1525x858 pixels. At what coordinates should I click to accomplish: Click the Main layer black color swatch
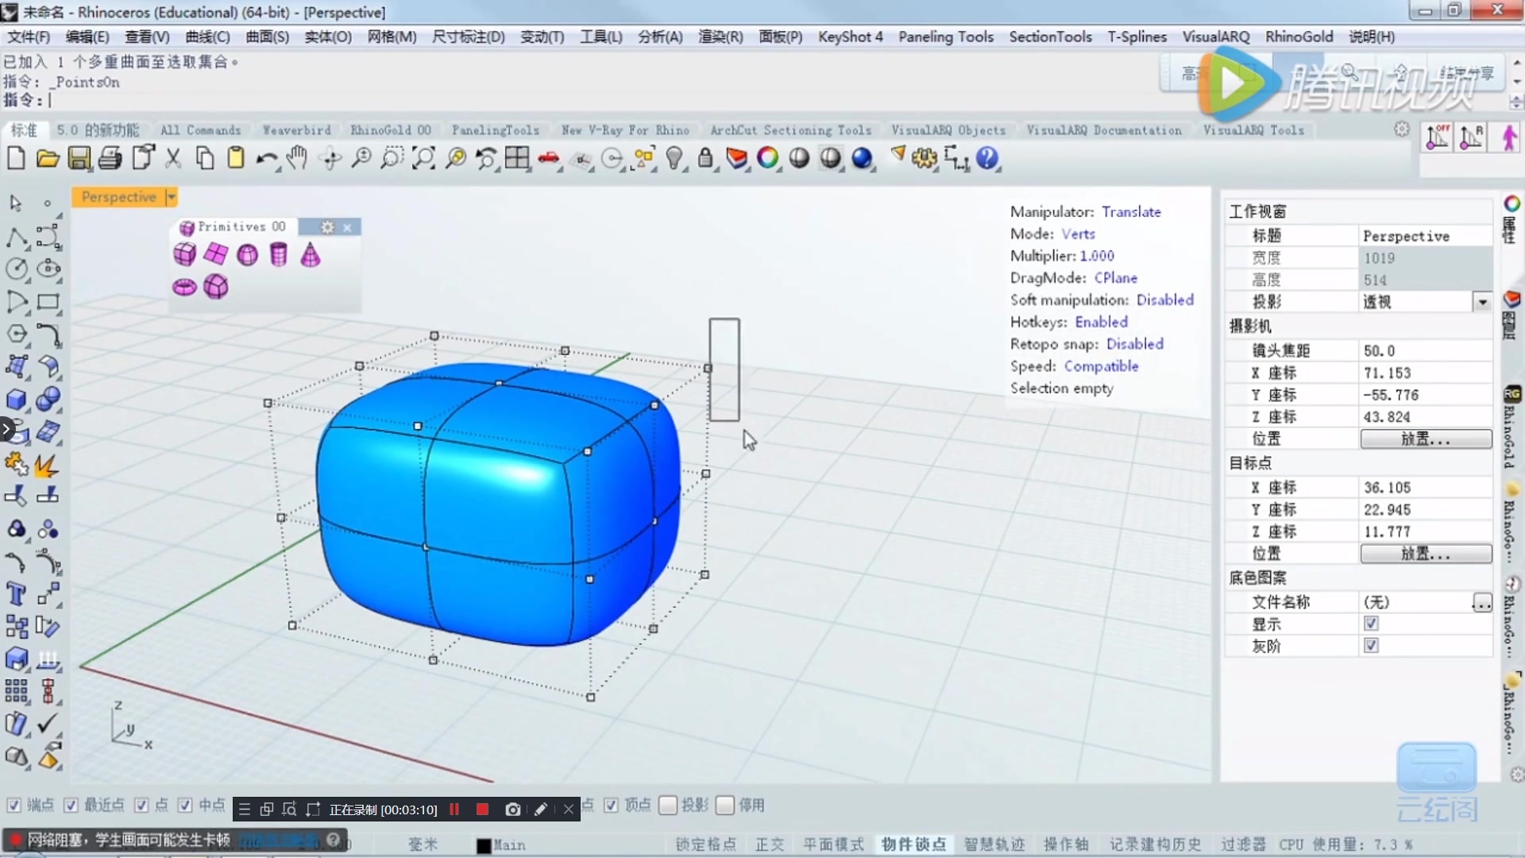(483, 846)
